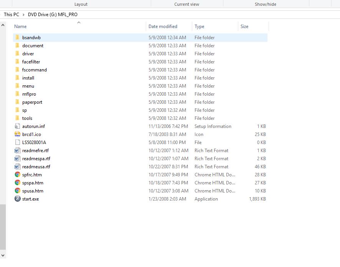The image size is (340, 267).
Task: Sort list by Size column
Action: 244,27
